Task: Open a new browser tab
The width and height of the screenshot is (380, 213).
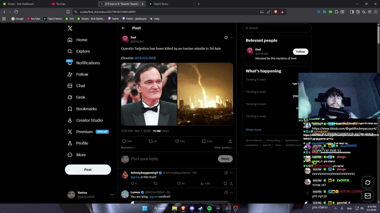Action: (199, 4)
